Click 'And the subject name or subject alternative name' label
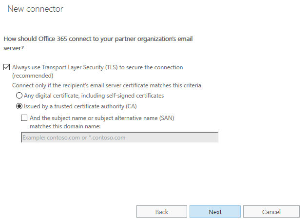 click(x=93, y=118)
